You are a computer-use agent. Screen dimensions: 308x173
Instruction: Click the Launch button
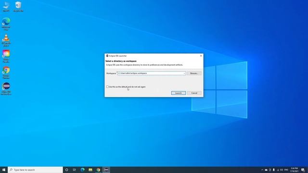(x=179, y=93)
